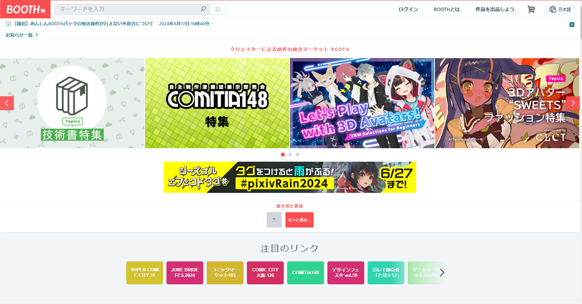The image size is (582, 304).
Task: Open the COMITIA148 特集 banner
Action: point(217,103)
